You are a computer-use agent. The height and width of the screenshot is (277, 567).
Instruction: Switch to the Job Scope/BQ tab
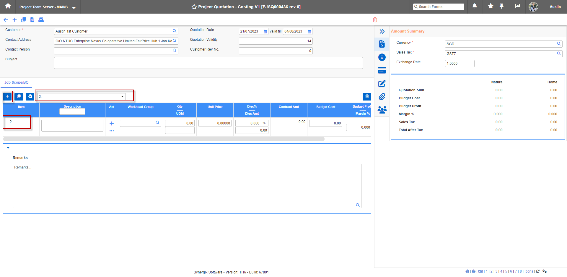click(x=16, y=82)
